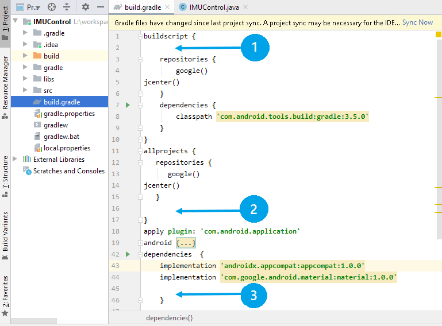Collapse the IMUControl root project node
This screenshot has width=442, height=326.
(16, 22)
